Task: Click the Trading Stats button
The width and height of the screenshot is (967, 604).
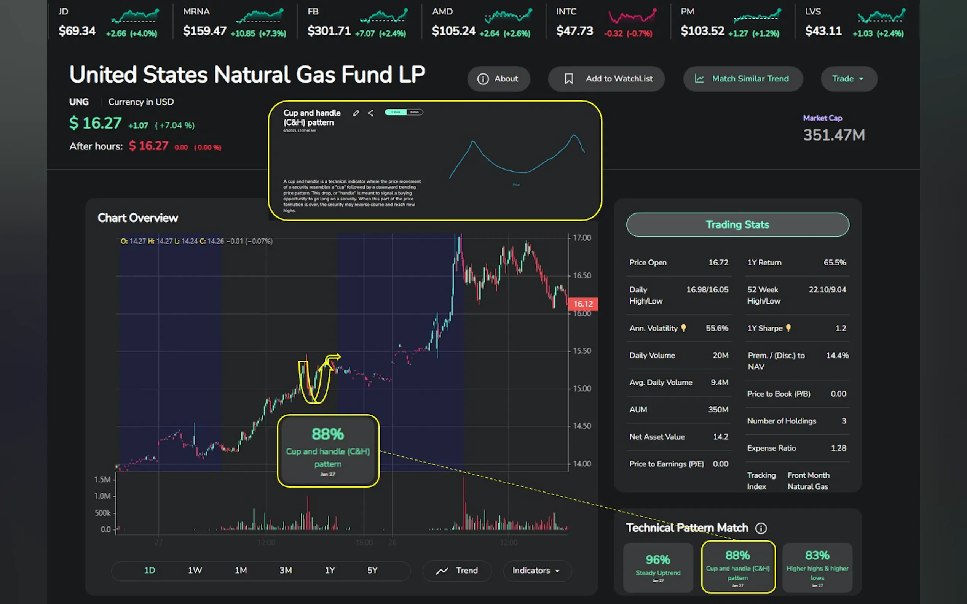Action: coord(737,224)
